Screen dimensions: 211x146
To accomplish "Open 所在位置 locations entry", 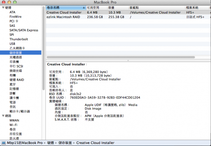I will click(15, 134).
